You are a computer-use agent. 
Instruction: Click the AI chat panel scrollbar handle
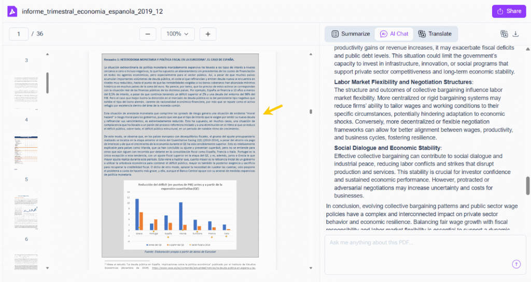(528, 185)
